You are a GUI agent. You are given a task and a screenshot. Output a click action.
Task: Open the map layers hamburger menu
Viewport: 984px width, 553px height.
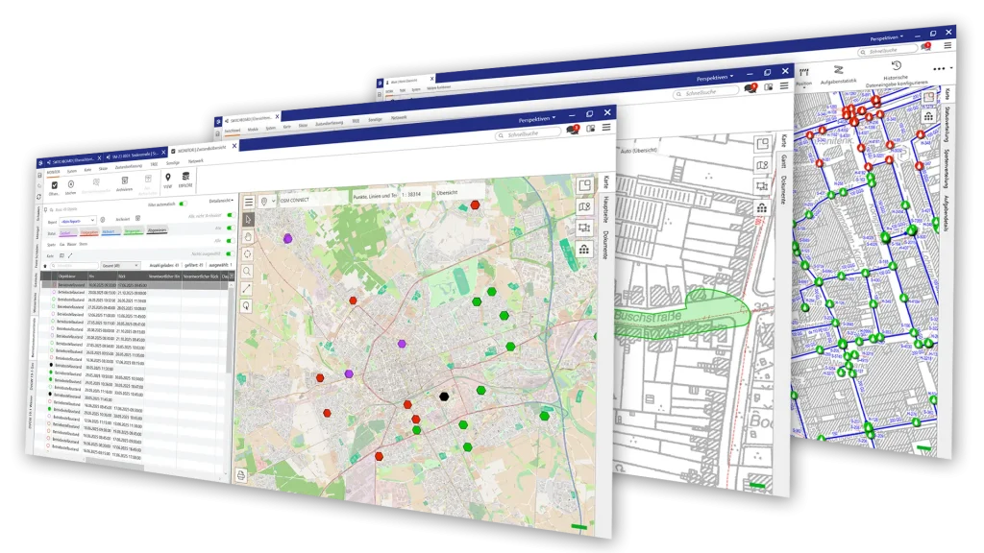[x=249, y=202]
